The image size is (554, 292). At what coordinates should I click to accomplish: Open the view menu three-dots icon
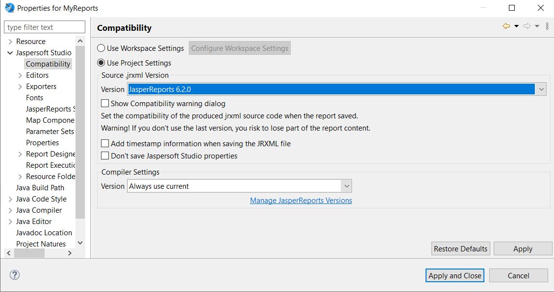pyautogui.click(x=547, y=26)
